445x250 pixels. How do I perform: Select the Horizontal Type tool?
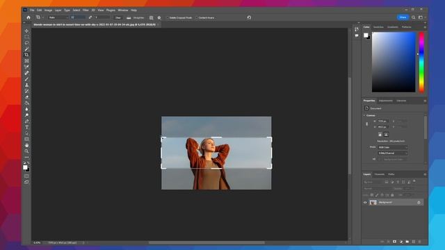26,127
